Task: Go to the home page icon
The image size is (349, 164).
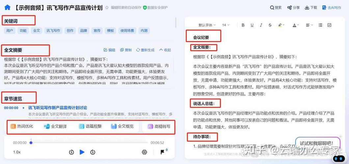Action: click(x=7, y=8)
